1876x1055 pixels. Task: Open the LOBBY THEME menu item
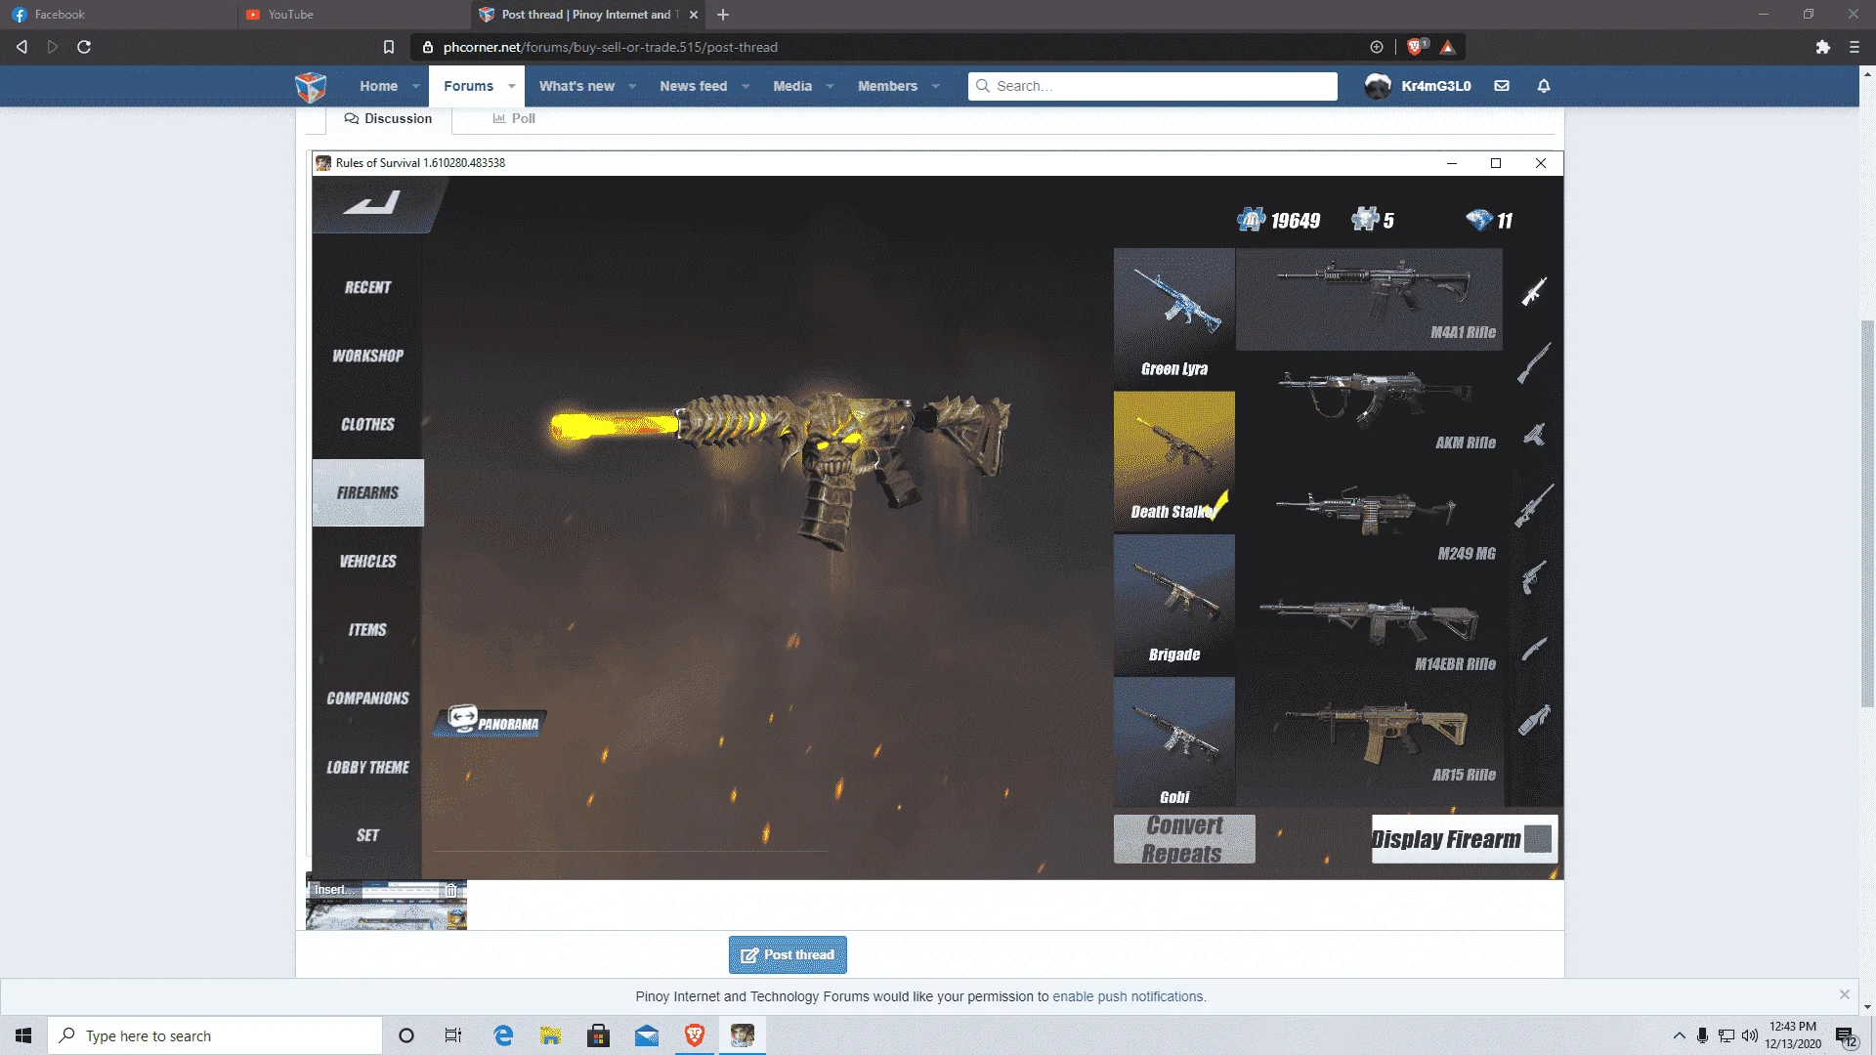(x=367, y=768)
